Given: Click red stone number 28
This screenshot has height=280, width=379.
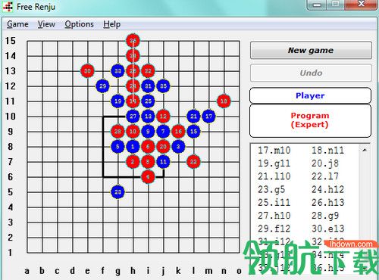Looking at the screenshot, I should (117, 132).
